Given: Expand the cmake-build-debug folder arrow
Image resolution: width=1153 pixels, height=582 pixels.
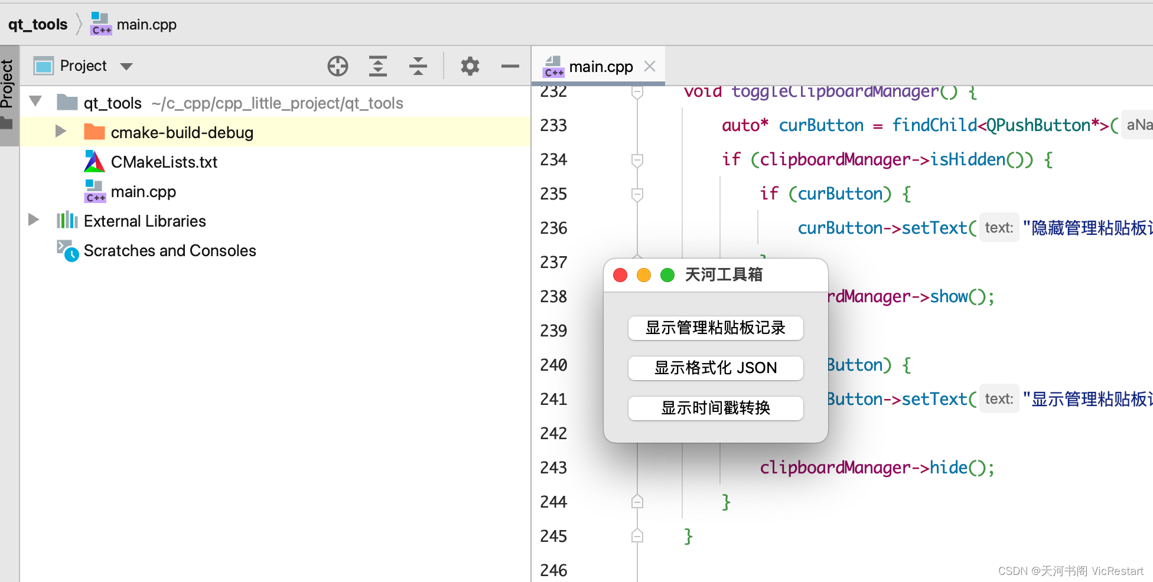Looking at the screenshot, I should (x=61, y=132).
